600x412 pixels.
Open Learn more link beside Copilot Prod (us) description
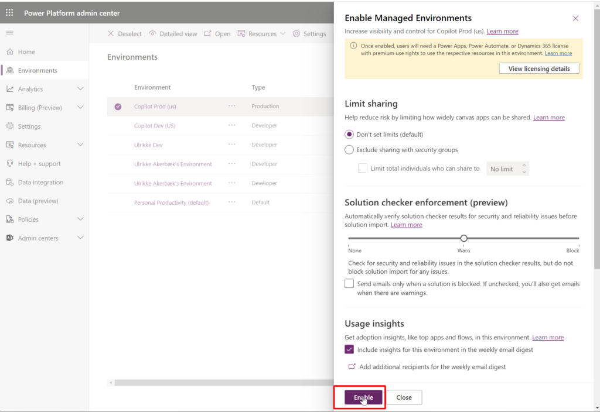(x=502, y=31)
